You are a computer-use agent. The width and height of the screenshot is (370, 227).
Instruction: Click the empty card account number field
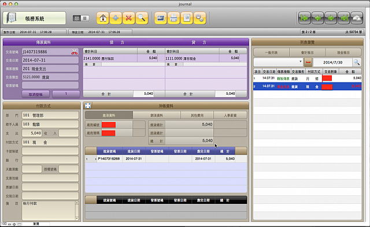(50, 151)
